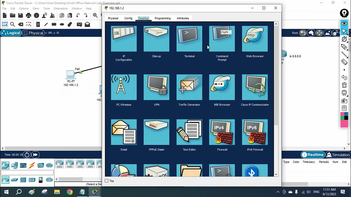This screenshot has width=351, height=197.
Task: Launch the PPPoE Dialer
Action: click(x=157, y=132)
